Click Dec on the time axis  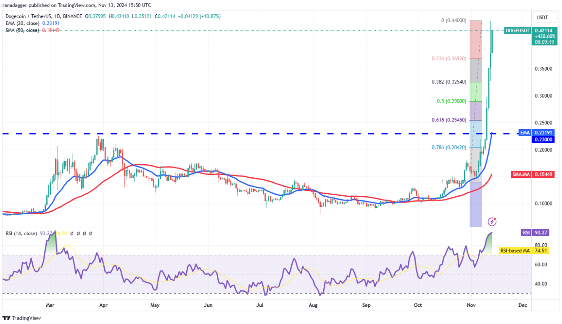click(x=522, y=305)
